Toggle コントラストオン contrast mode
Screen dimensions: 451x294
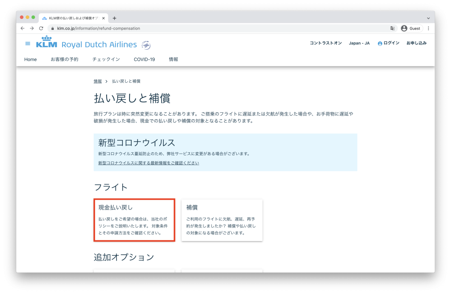pos(325,43)
